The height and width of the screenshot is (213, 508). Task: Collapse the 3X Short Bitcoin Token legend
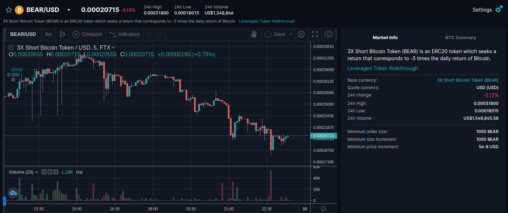[x=11, y=48]
